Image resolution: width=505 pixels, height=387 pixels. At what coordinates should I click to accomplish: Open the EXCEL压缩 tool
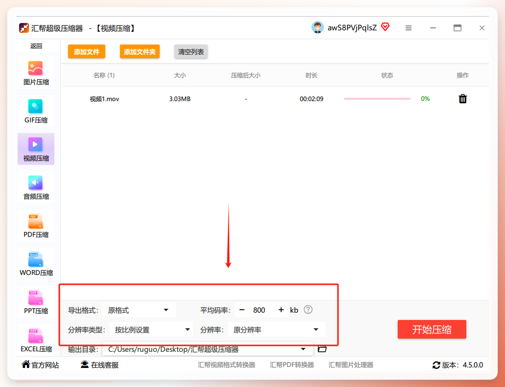(x=36, y=340)
